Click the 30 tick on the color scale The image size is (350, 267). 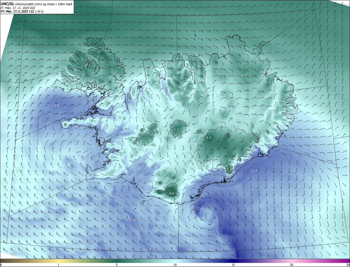pos(291,265)
